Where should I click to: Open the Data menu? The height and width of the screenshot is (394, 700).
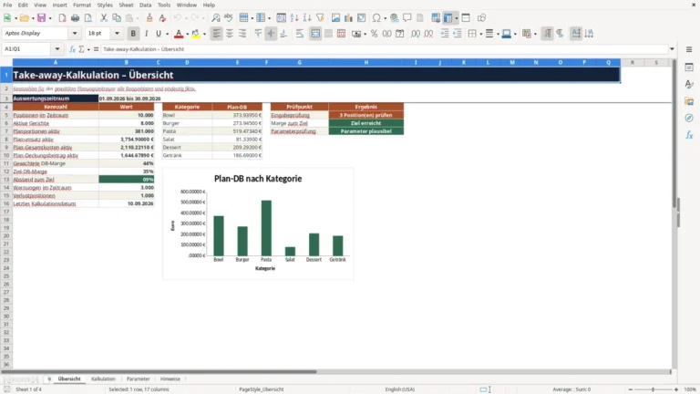(145, 5)
